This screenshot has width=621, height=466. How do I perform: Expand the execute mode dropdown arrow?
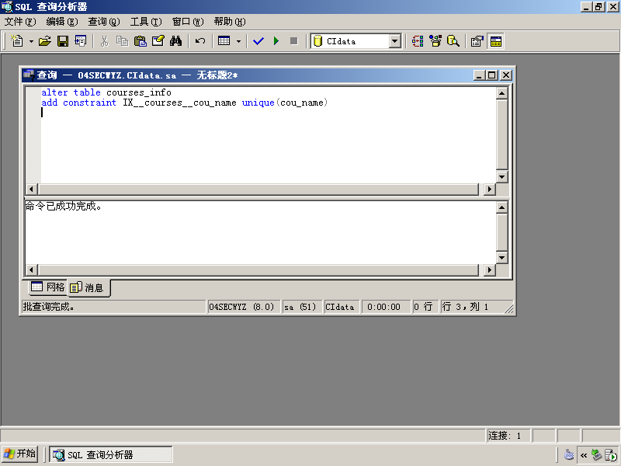tap(238, 41)
